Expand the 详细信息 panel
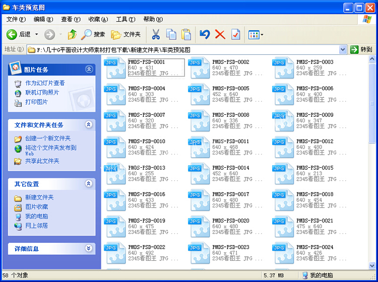 click(89, 248)
